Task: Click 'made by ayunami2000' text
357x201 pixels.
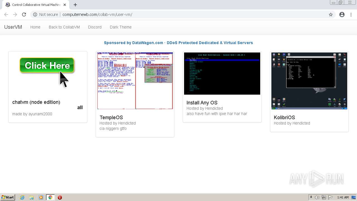Action: click(32, 114)
